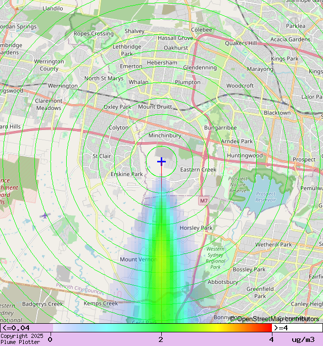Select the Abbotsbury label
This screenshot has width=323, height=346.
click(x=223, y=282)
